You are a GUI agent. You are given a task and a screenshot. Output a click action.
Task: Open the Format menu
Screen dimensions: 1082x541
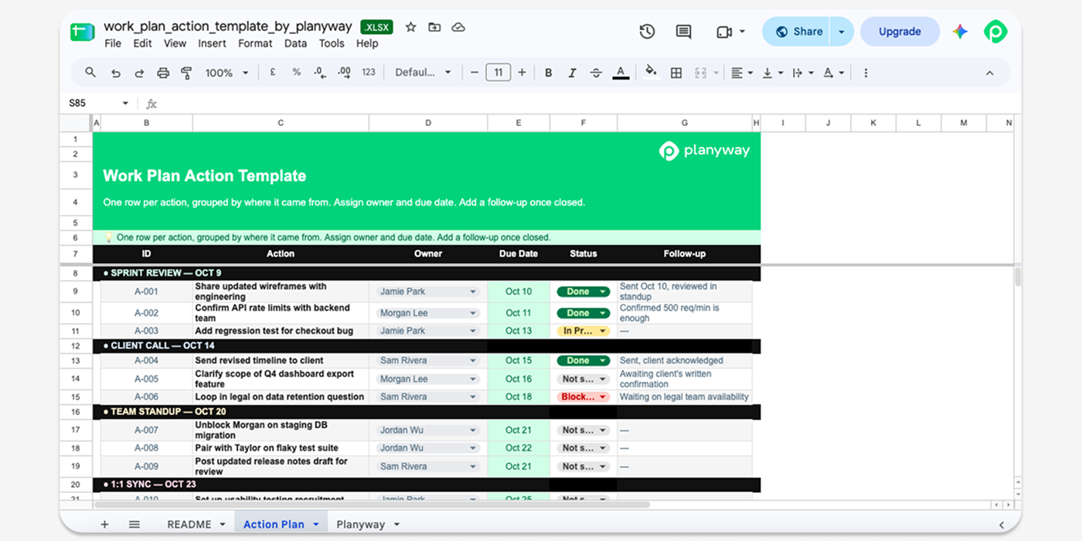coord(255,43)
